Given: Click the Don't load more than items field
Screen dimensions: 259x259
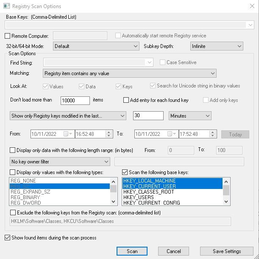Looking at the screenshot, I should [75, 101].
